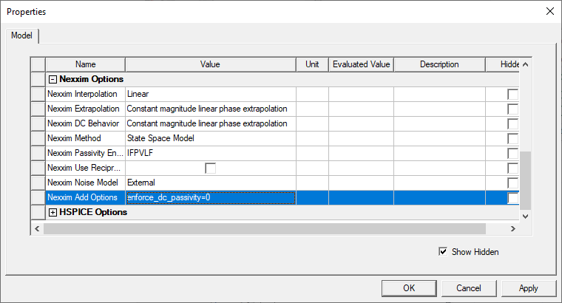Check Hidden box for Nexxim Interpolation row
This screenshot has width=562, height=303.
(513, 94)
